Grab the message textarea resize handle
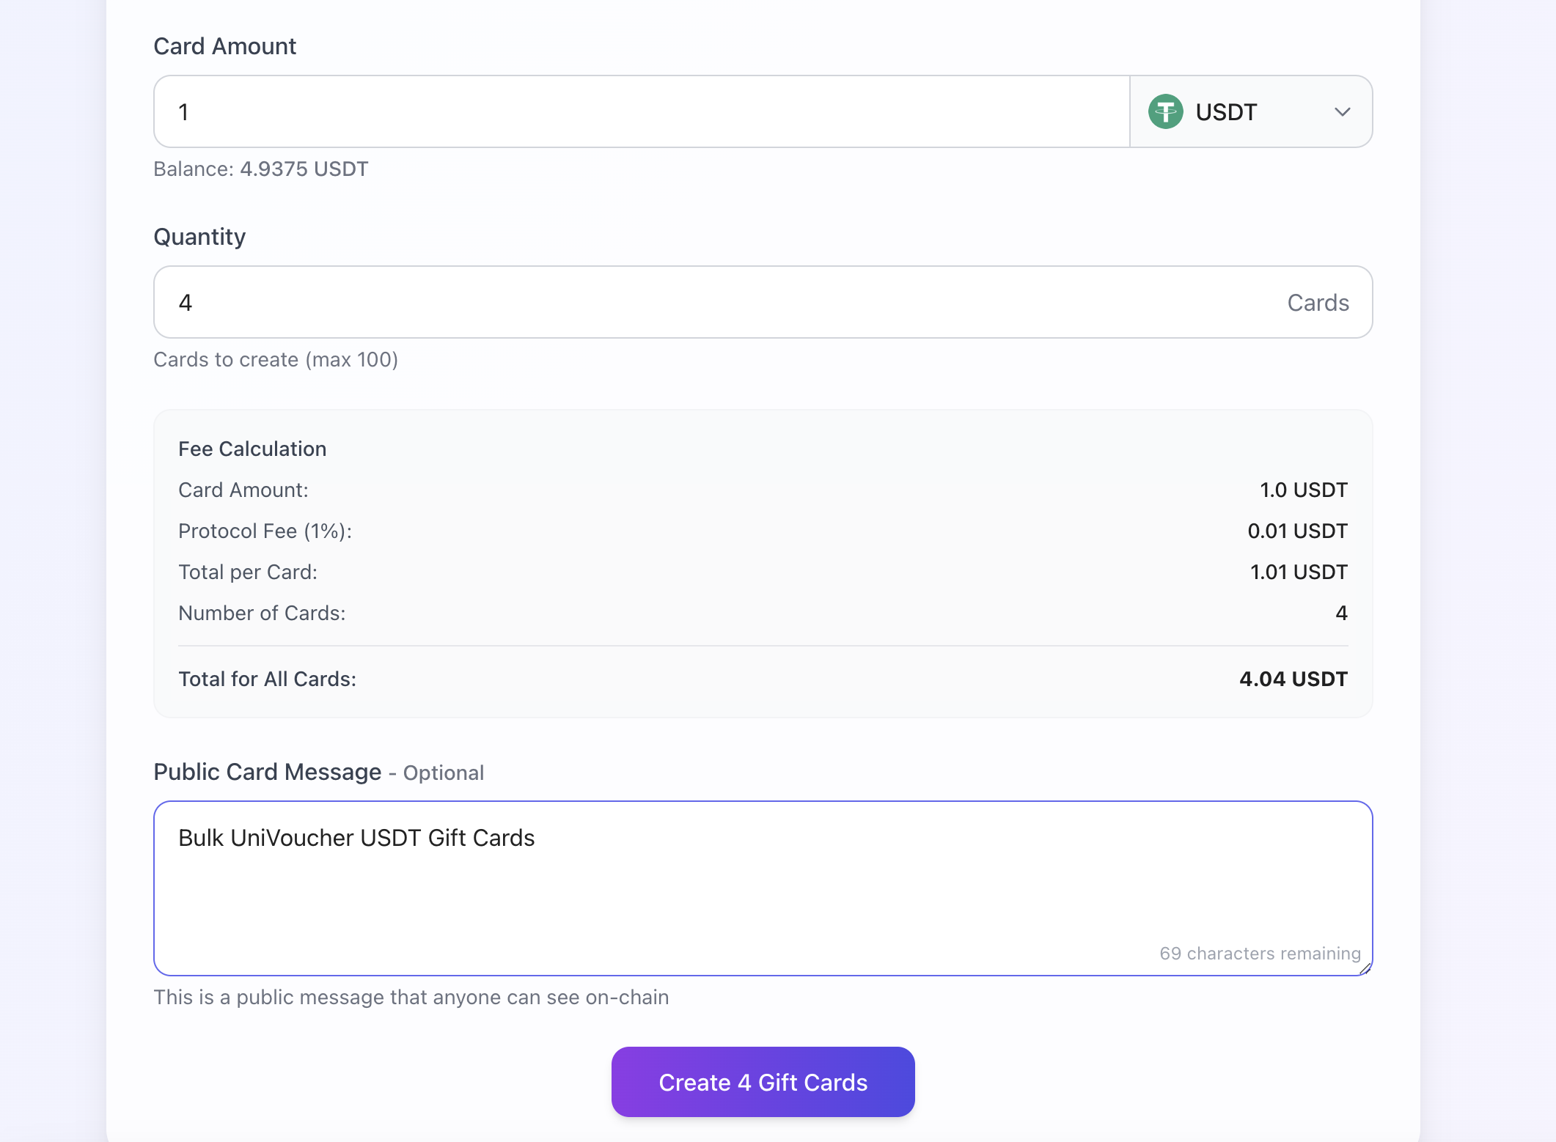Image resolution: width=1556 pixels, height=1142 pixels. (1365, 968)
